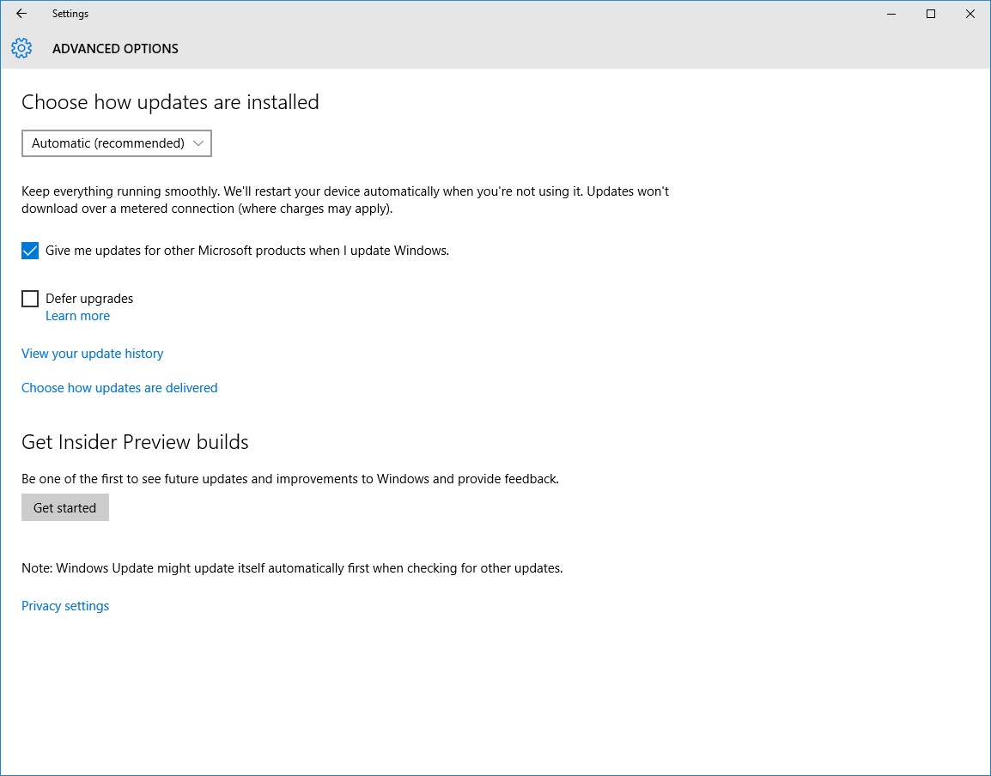Expand the Automatic (recommended) combo box chevron
This screenshot has width=991, height=776.
(198, 143)
